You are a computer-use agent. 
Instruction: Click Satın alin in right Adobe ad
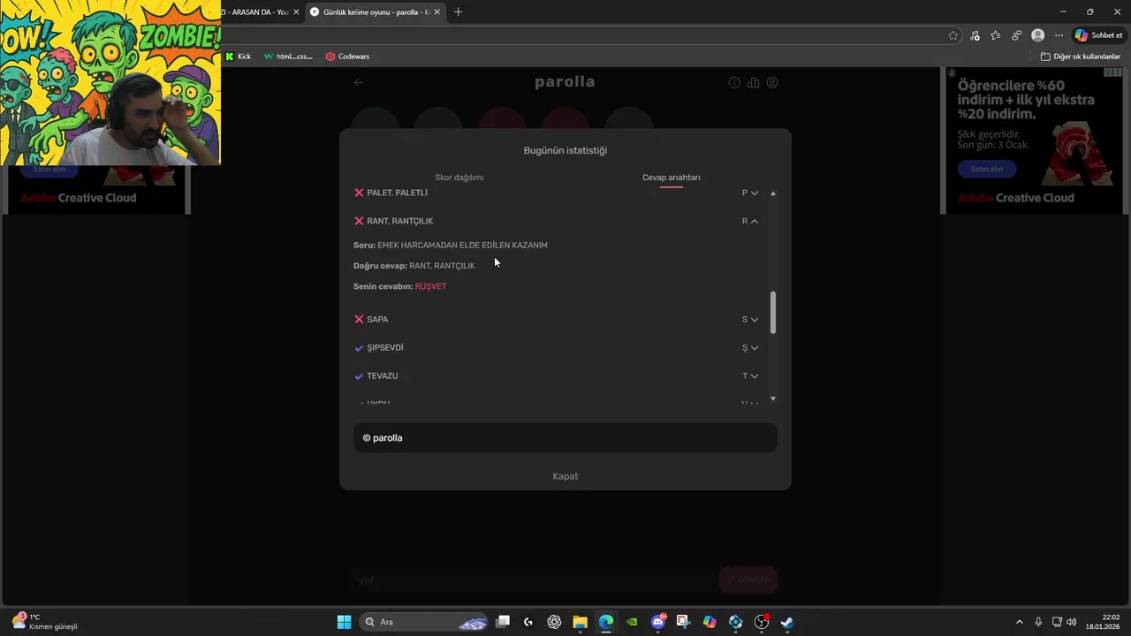[987, 169]
